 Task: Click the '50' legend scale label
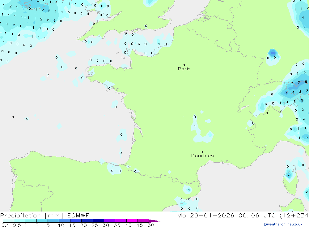[x=151, y=225]
